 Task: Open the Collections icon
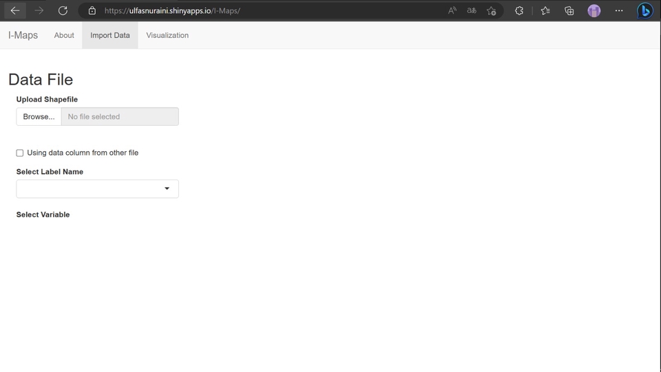[x=569, y=11]
